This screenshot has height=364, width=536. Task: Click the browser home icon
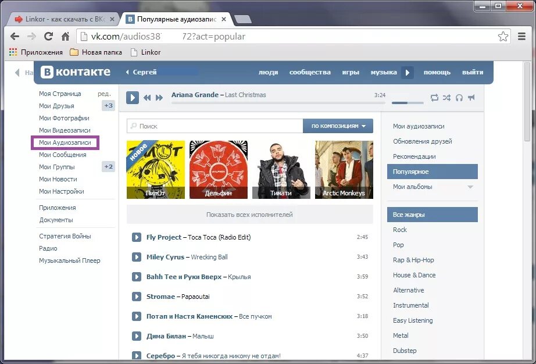tap(65, 36)
